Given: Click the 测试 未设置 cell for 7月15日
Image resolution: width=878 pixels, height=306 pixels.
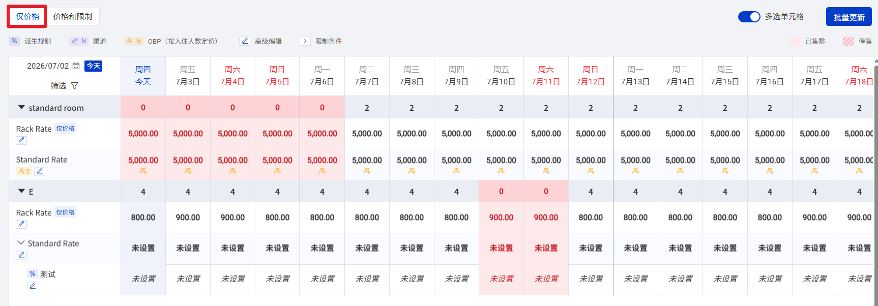Looking at the screenshot, I should click(x=725, y=279).
